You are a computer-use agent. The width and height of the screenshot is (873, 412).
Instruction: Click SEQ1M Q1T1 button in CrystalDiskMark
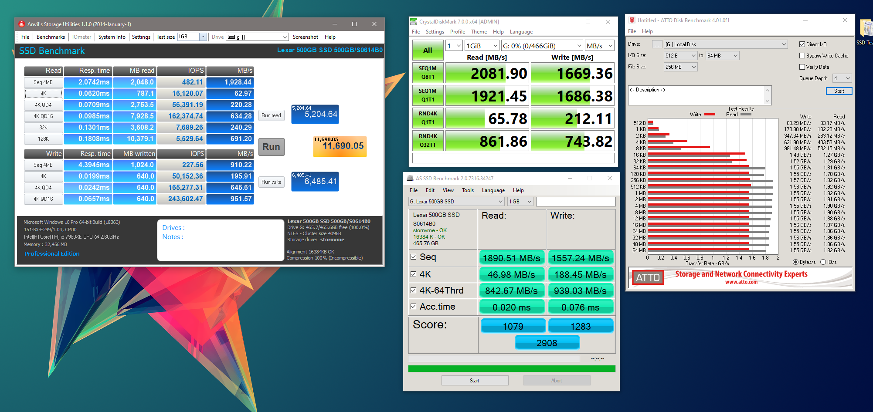point(428,95)
